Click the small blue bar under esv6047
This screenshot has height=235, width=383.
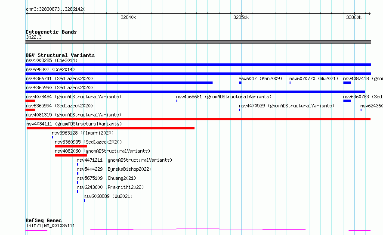pos(240,83)
